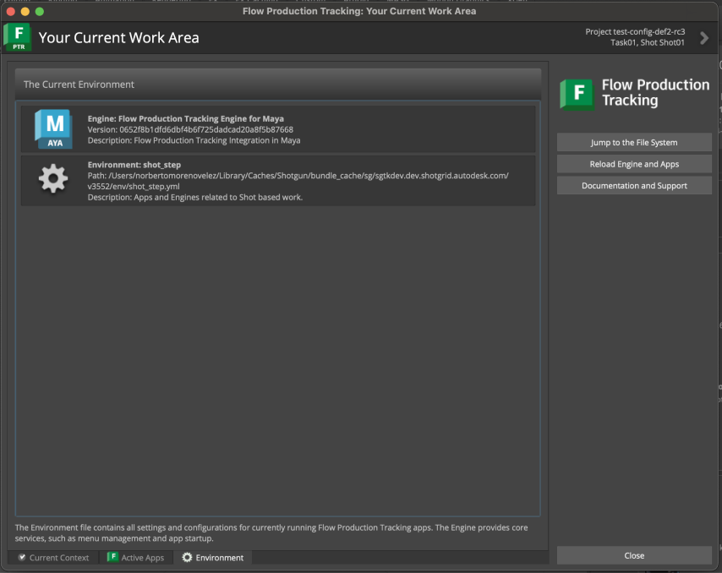Click the red window close button
The height and width of the screenshot is (573, 722).
pos(11,11)
